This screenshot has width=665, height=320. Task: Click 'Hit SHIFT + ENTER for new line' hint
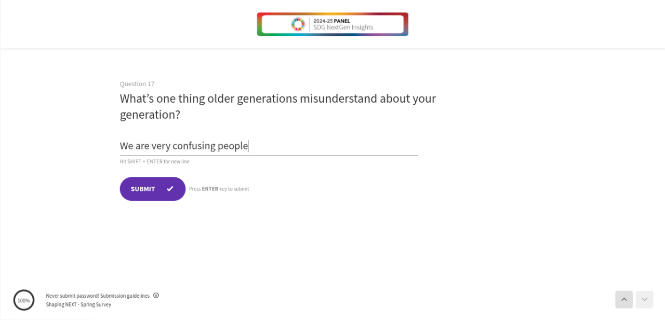(154, 162)
